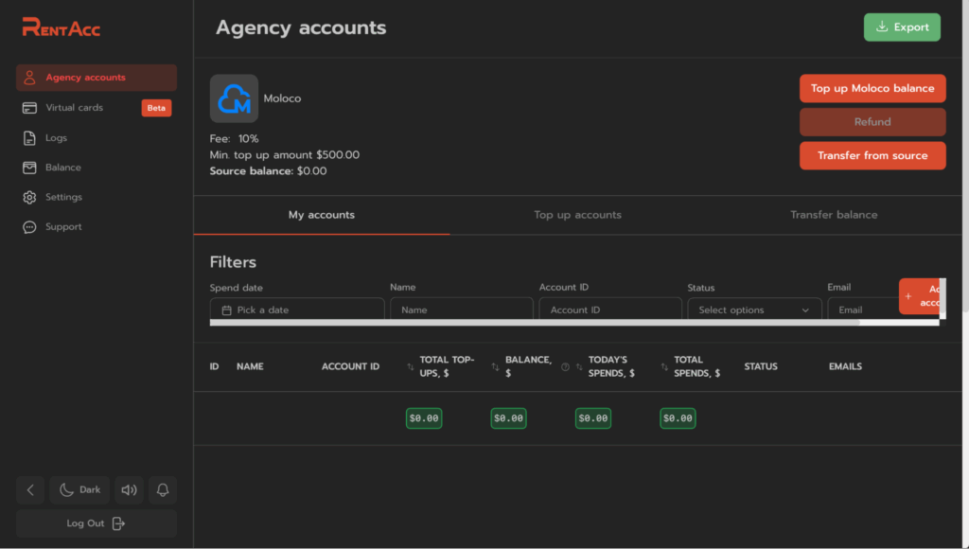
Task: Sort by Total Top-ups column arrows
Action: point(411,366)
